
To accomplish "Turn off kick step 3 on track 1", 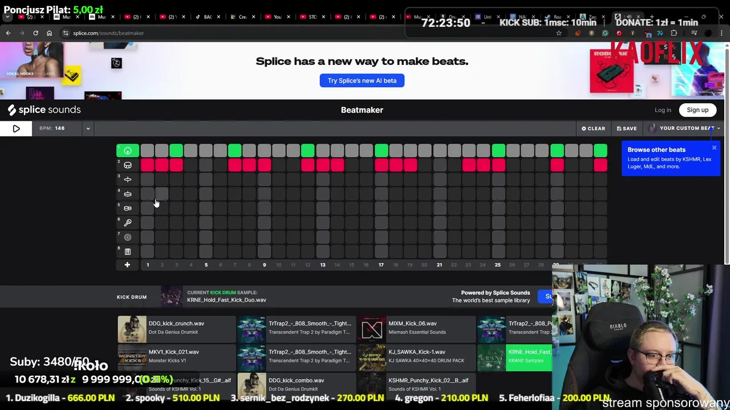I will pyautogui.click(x=176, y=151).
